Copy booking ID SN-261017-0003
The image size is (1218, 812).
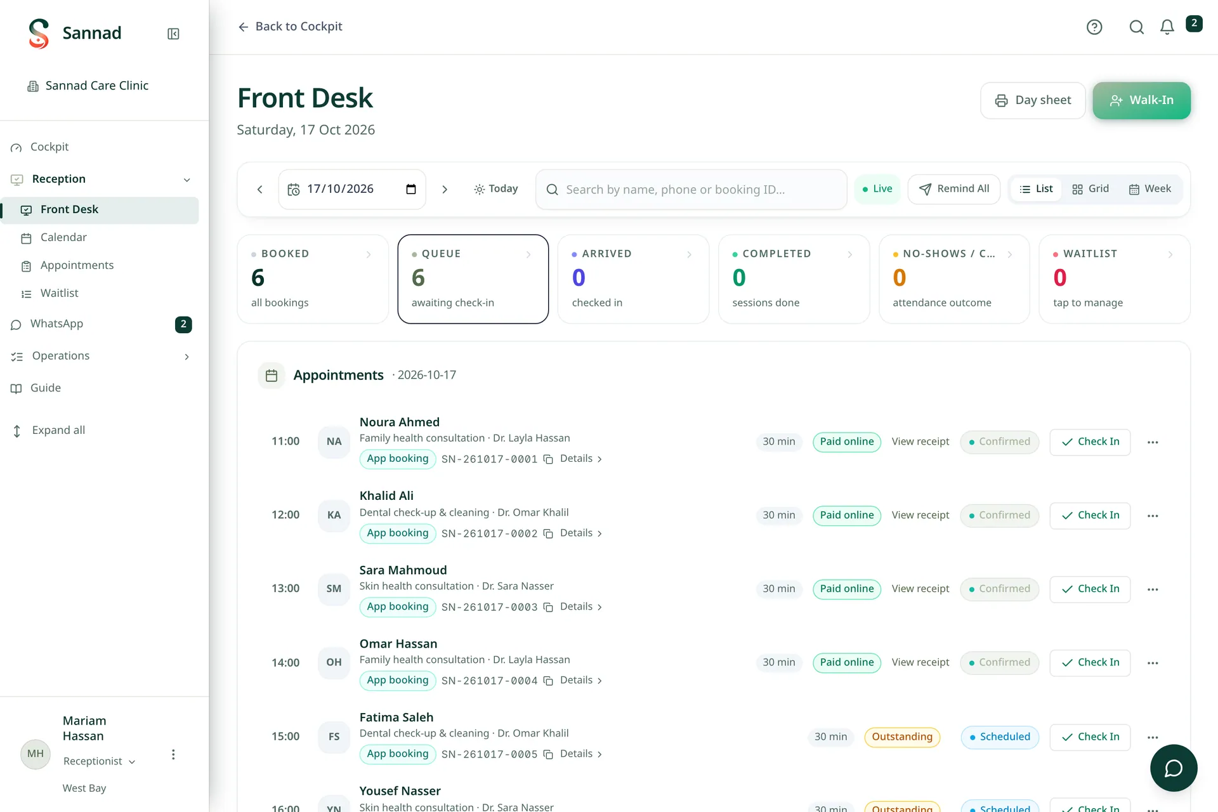(548, 607)
